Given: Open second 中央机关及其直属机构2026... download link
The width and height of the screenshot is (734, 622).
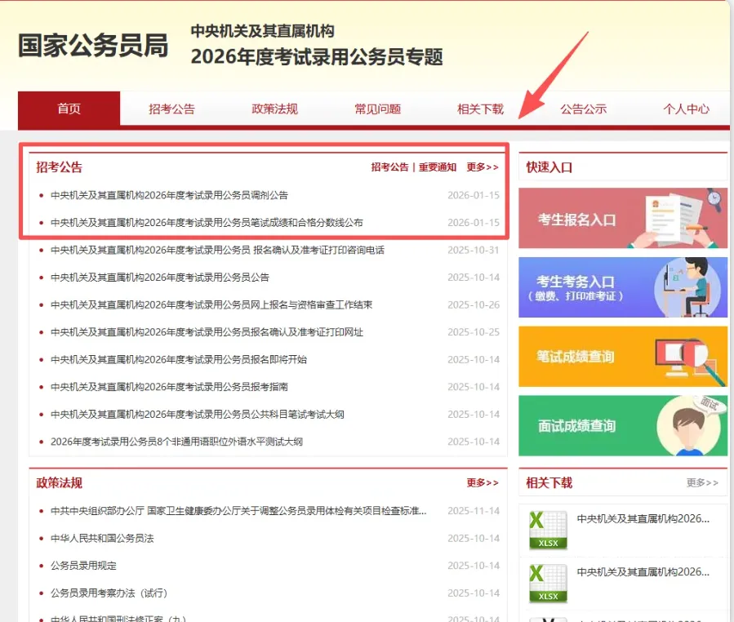Looking at the screenshot, I should pyautogui.click(x=643, y=572).
